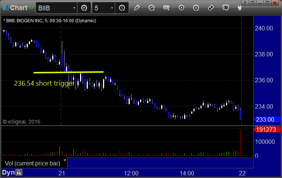Click the 236.00 price axis label
282x178 pixels.
(264, 80)
